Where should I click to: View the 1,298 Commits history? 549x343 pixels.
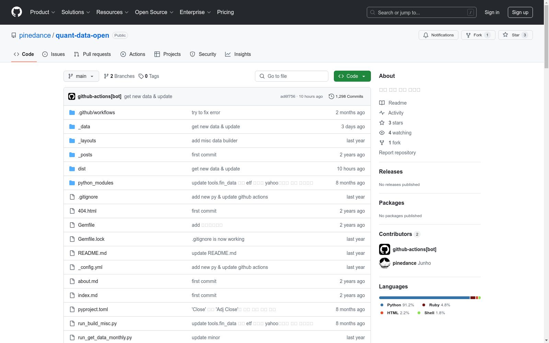coord(346,96)
